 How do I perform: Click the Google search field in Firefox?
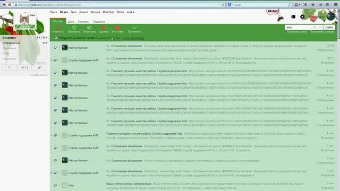point(260,5)
